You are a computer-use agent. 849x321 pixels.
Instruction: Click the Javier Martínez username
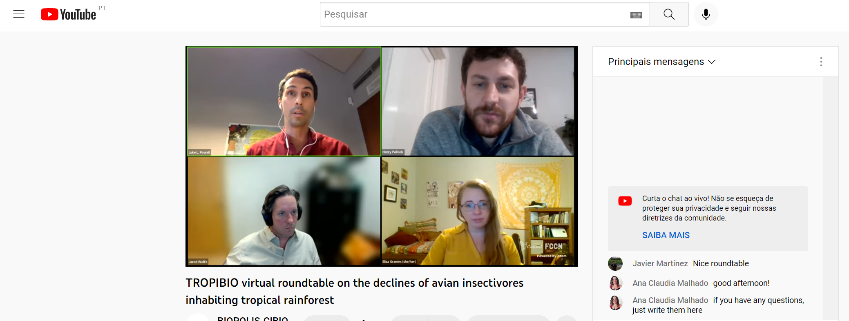pyautogui.click(x=660, y=263)
